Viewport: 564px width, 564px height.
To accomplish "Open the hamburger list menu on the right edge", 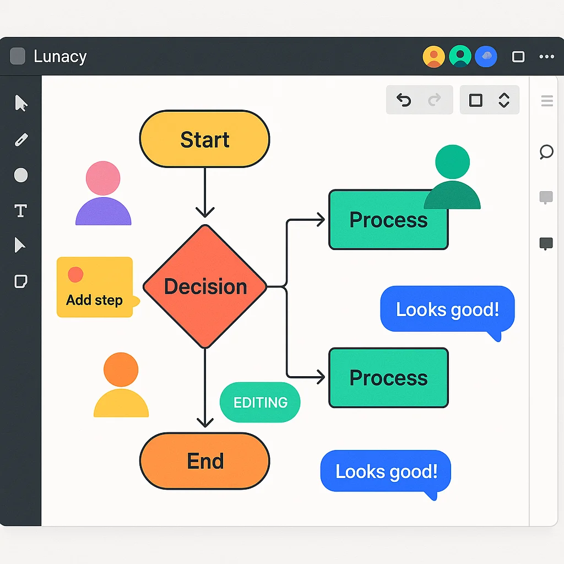I will (x=546, y=100).
